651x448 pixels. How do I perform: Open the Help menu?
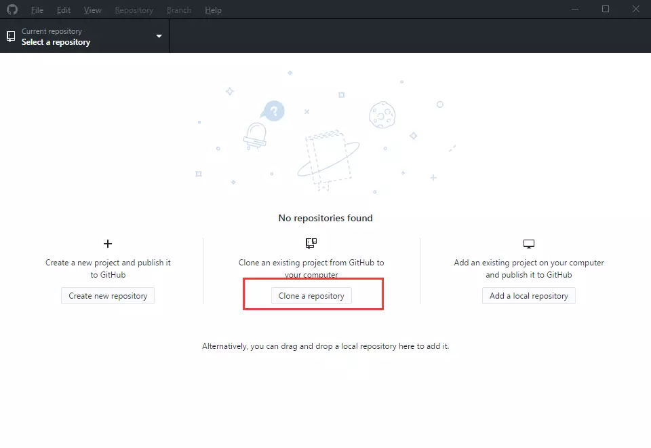(x=213, y=10)
